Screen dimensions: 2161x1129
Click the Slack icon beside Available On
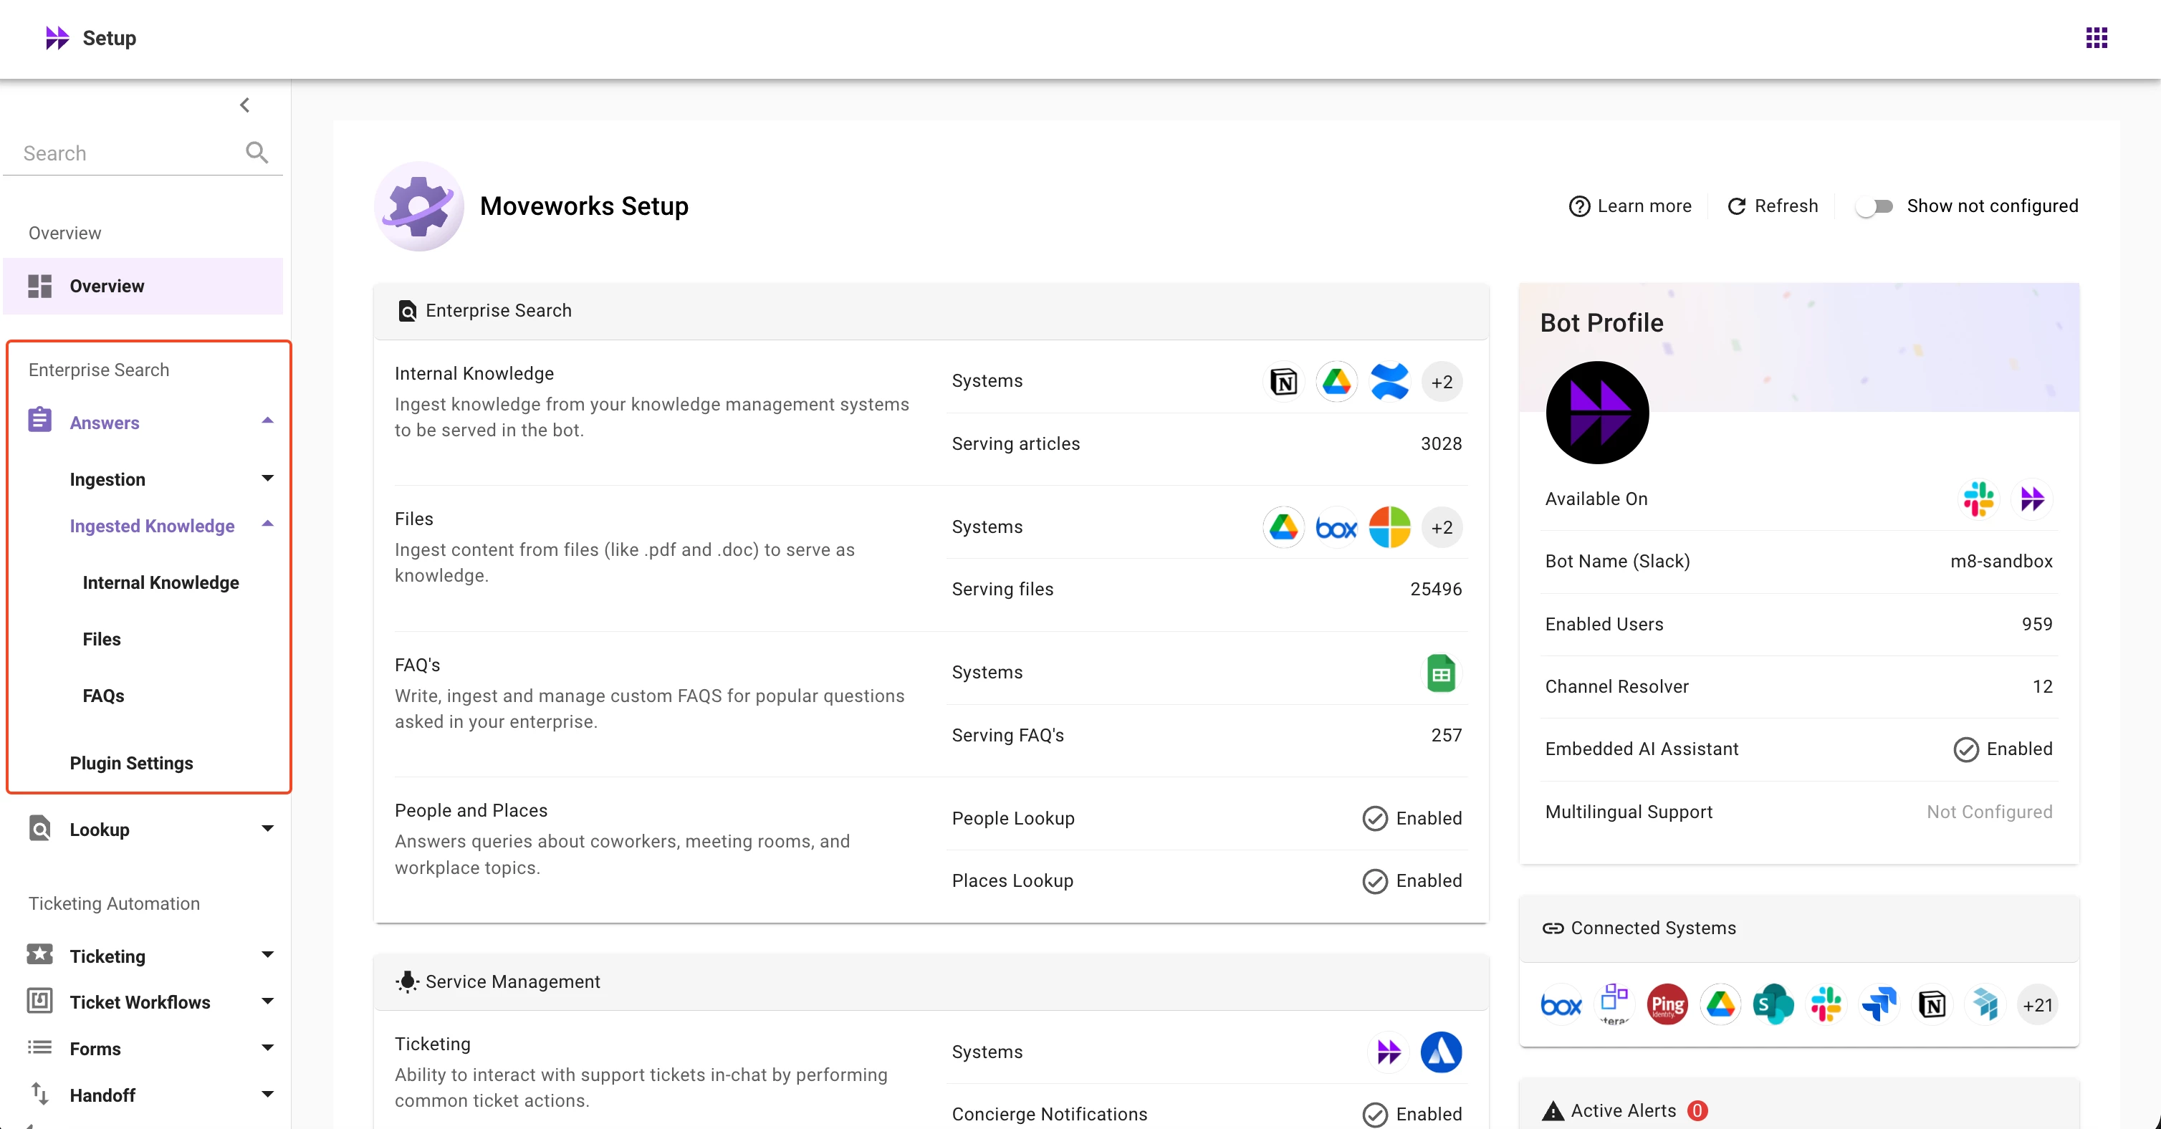(1978, 499)
